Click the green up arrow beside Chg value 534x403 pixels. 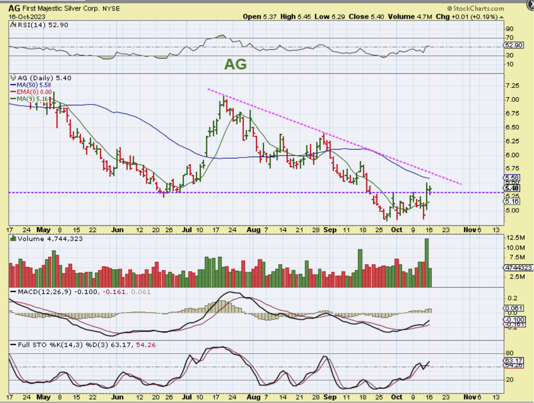502,17
